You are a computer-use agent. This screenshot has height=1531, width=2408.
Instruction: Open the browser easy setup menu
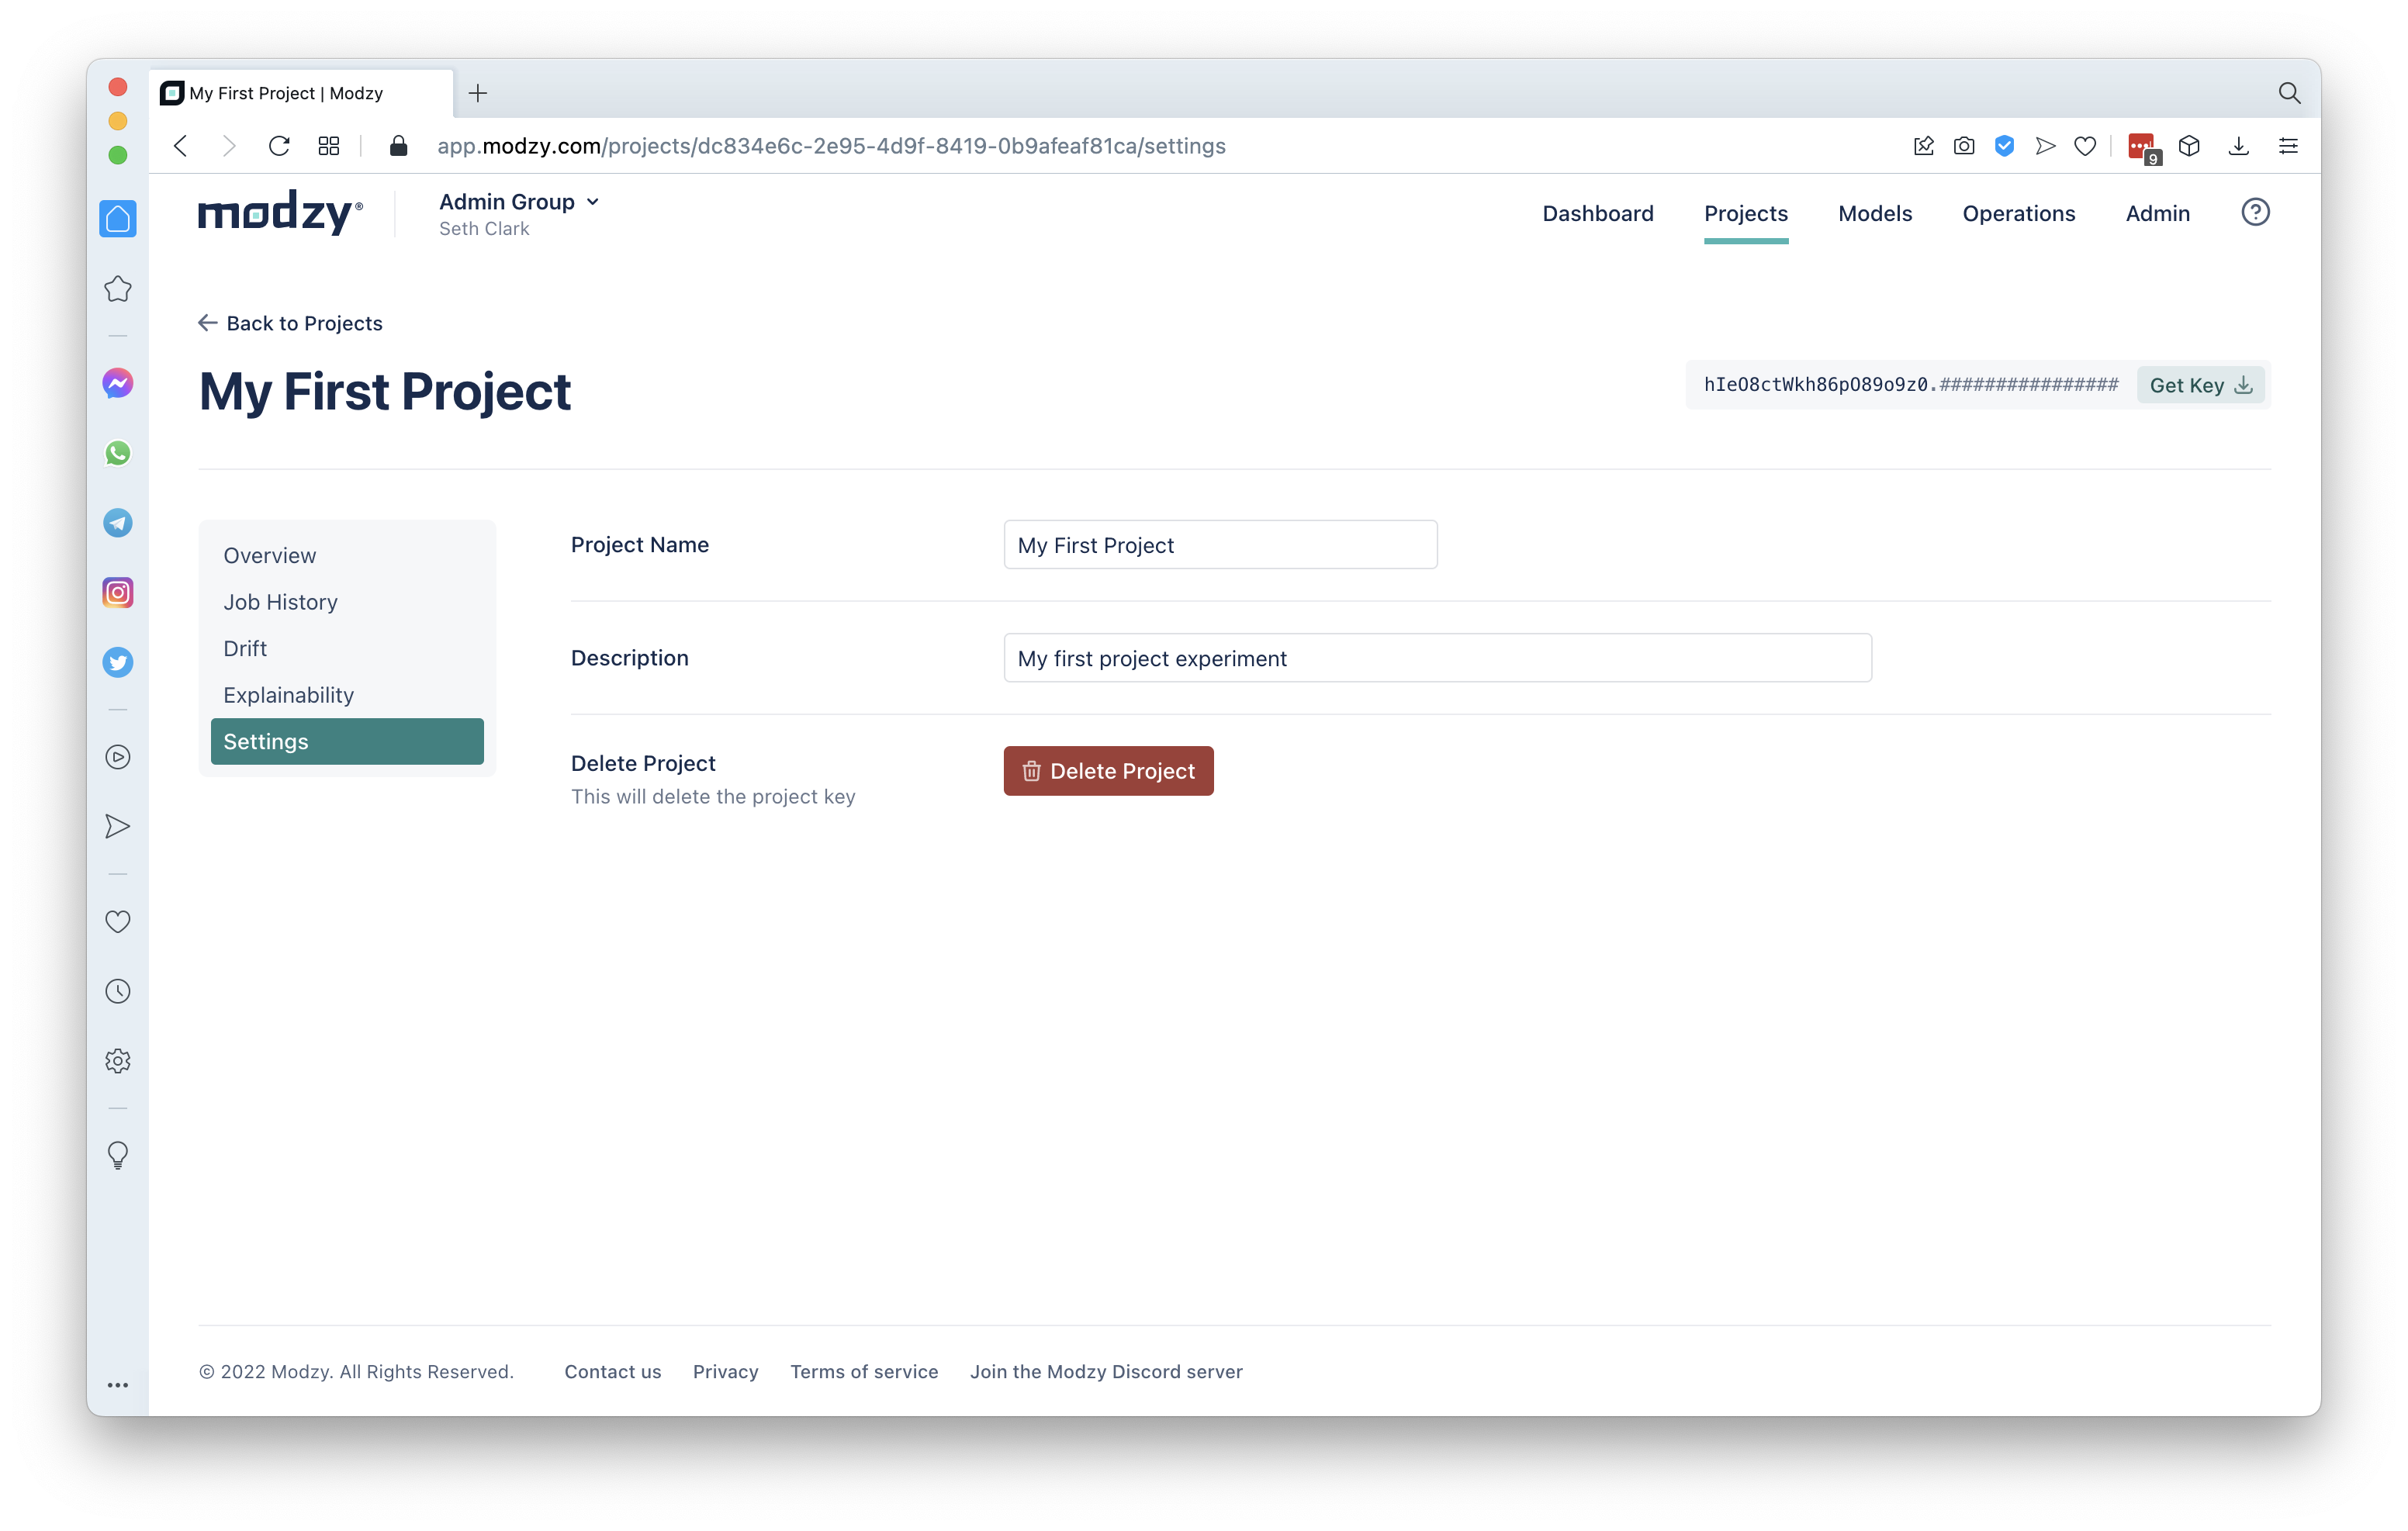[x=2288, y=146]
